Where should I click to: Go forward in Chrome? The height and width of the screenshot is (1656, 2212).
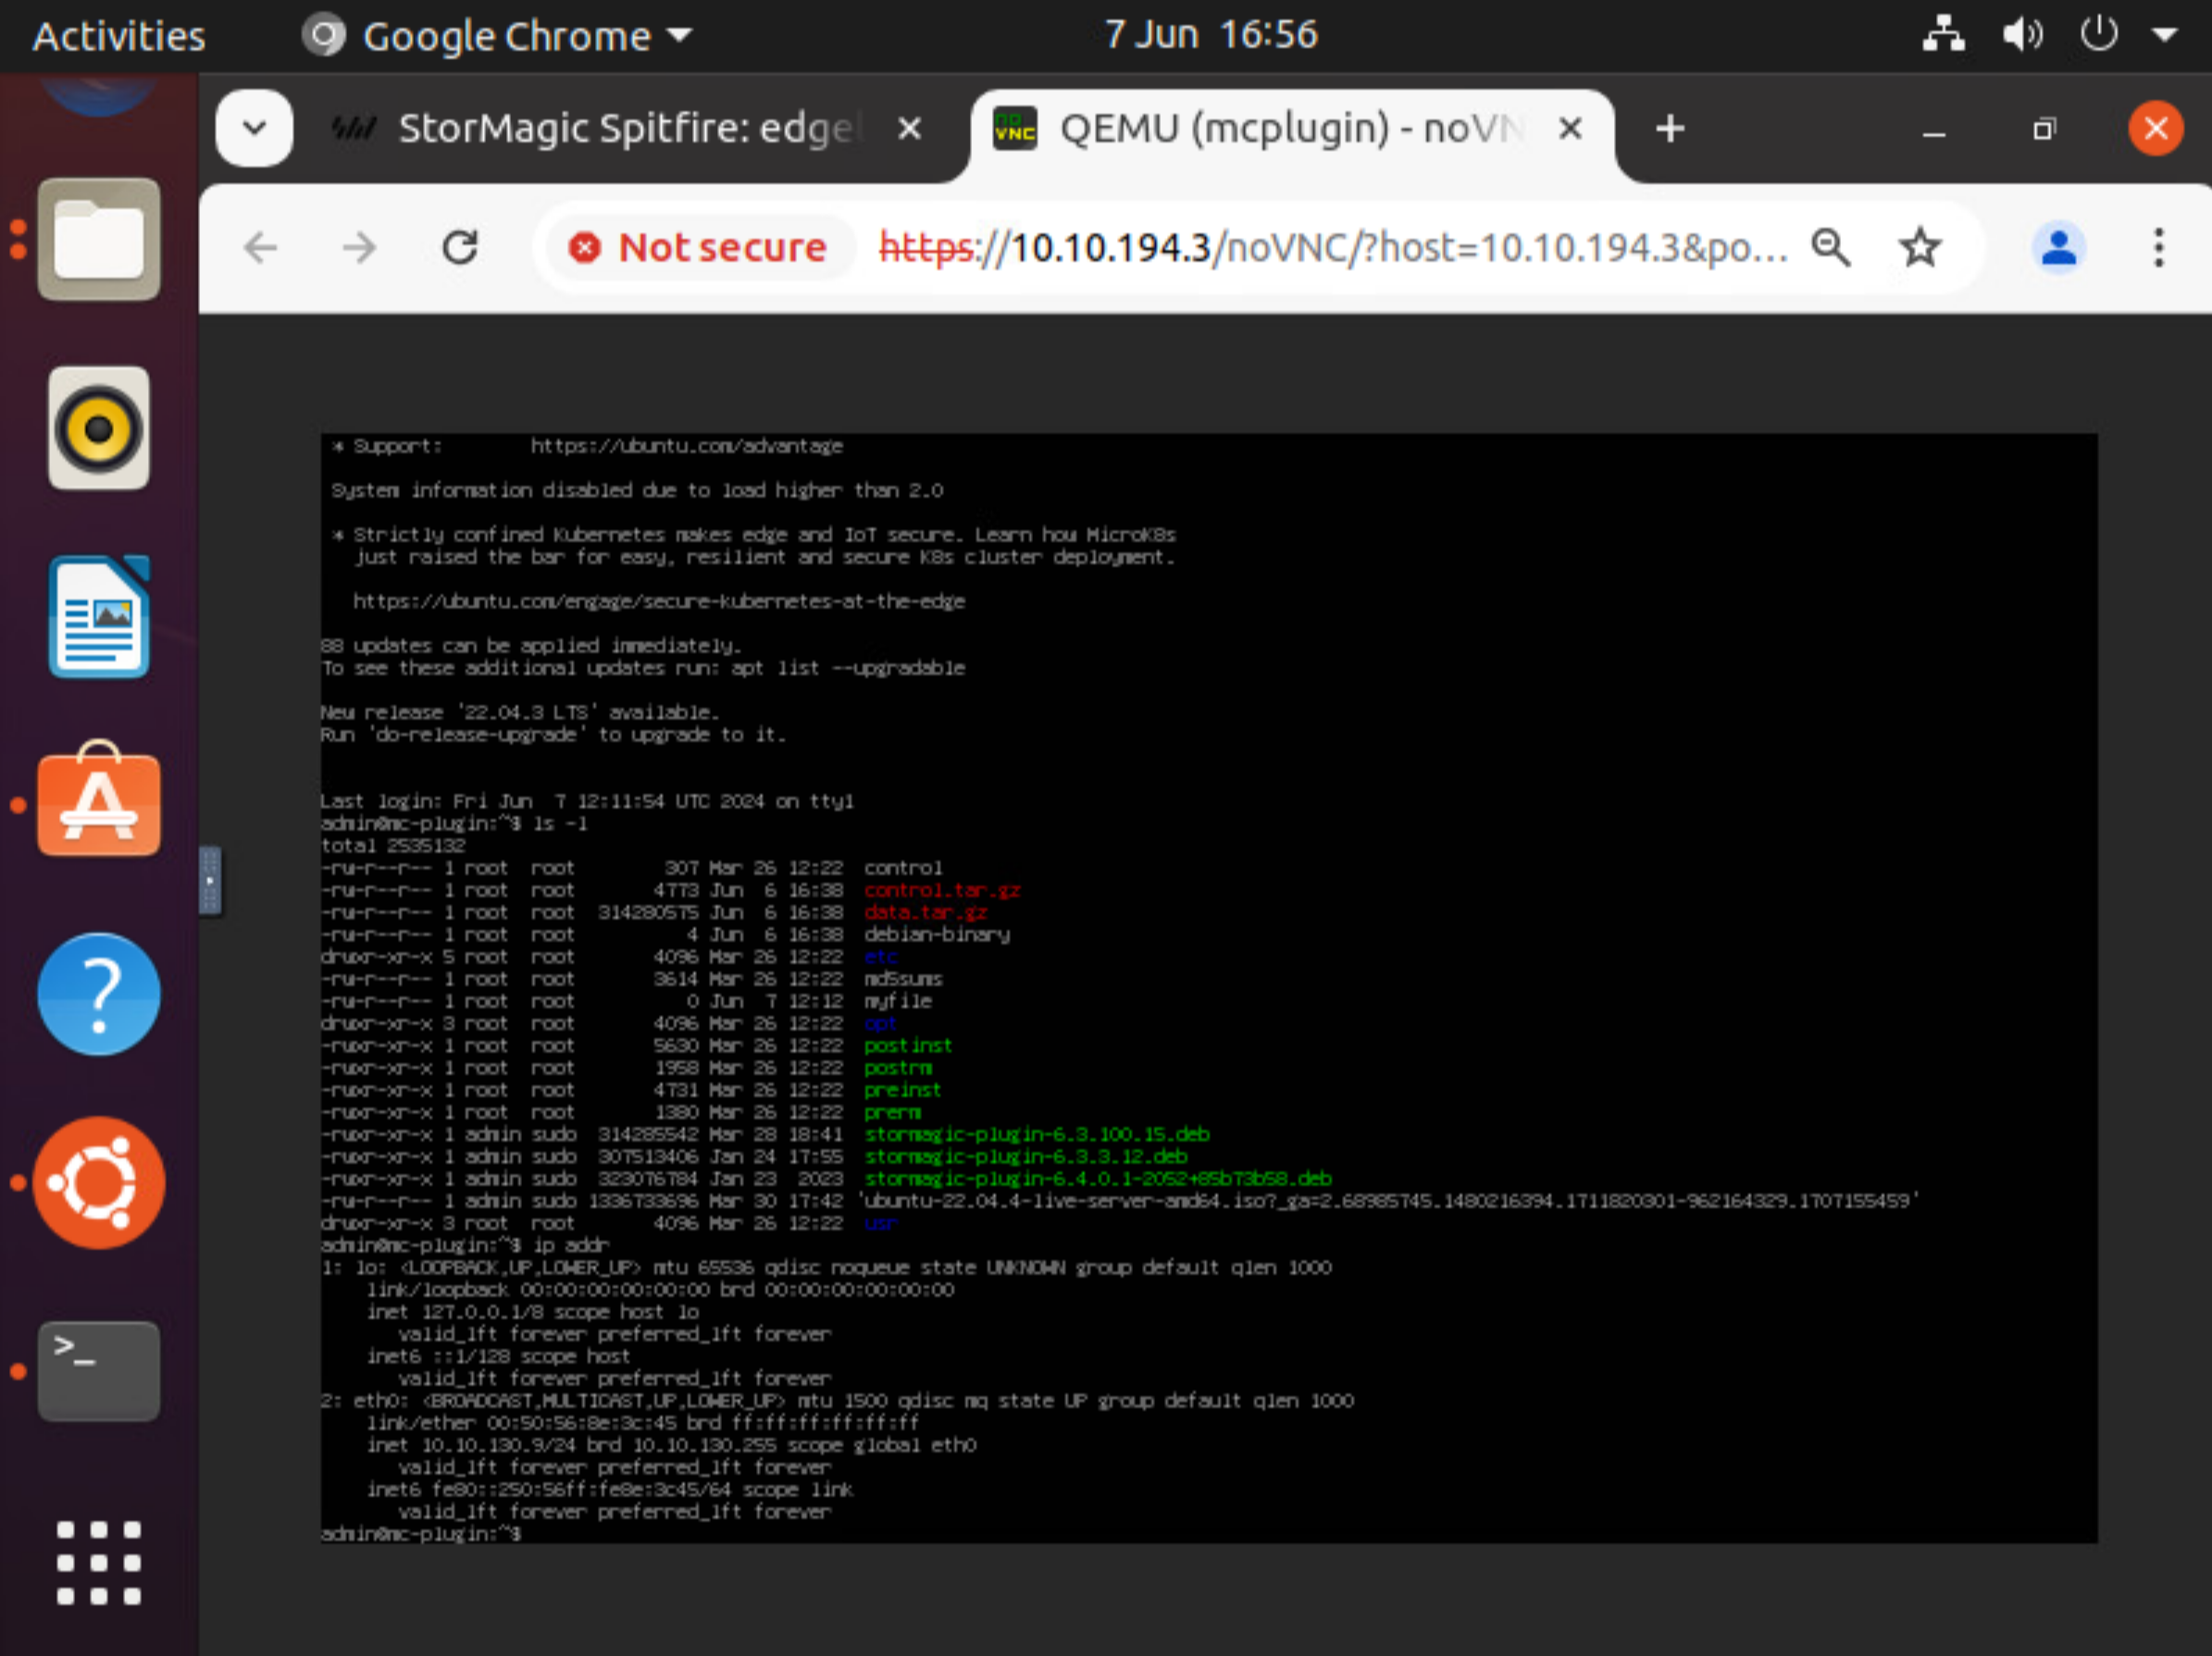click(359, 247)
